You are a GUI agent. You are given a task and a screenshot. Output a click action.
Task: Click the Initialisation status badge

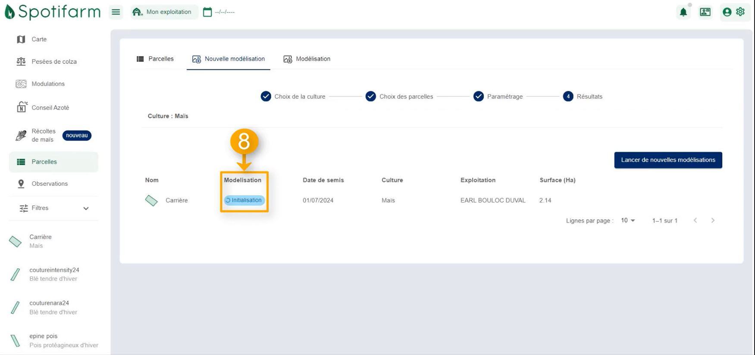point(244,200)
